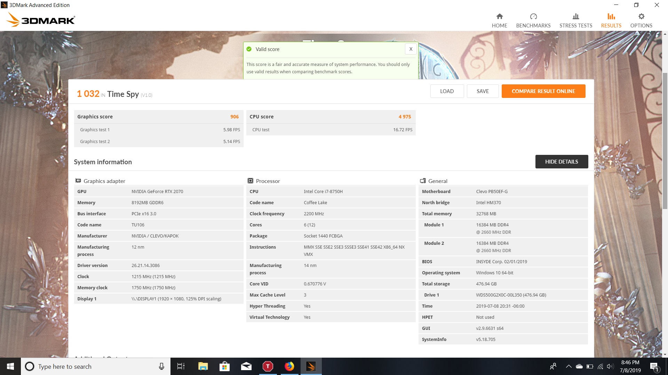
Task: Click the General section icon
Action: coord(423,181)
